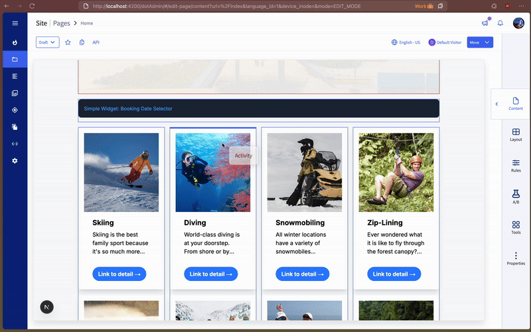This screenshot has width=531, height=332.
Task: Click the copy page icon beside star
Action: pos(82,42)
